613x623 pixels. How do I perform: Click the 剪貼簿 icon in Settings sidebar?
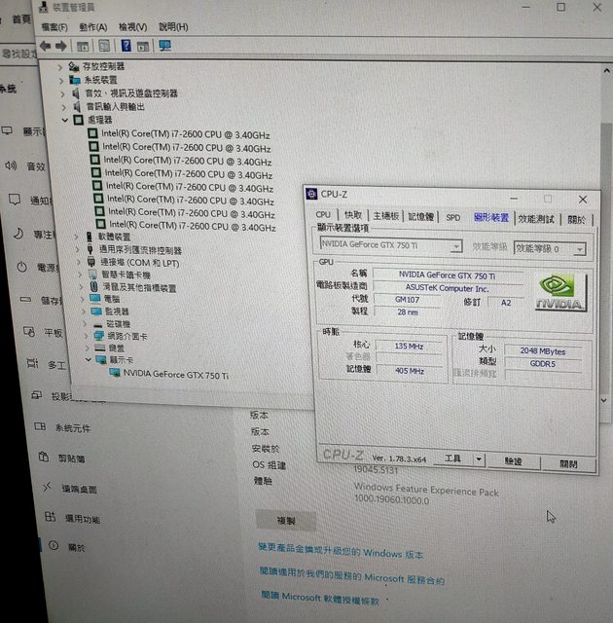[45, 457]
